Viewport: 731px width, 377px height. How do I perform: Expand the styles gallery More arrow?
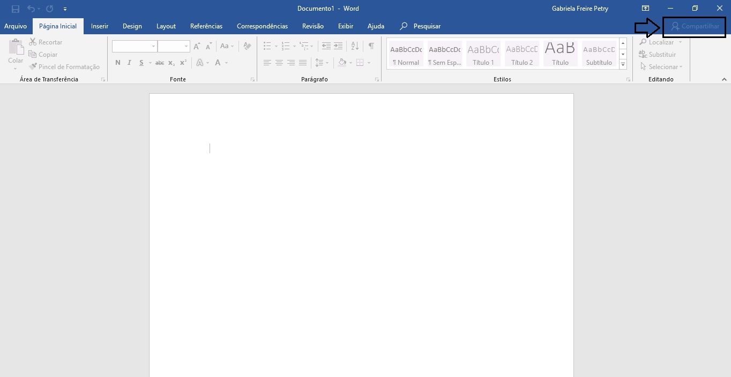click(x=623, y=65)
